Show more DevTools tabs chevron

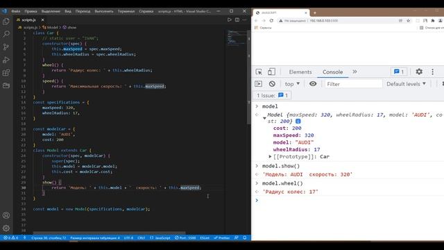[x=355, y=72]
